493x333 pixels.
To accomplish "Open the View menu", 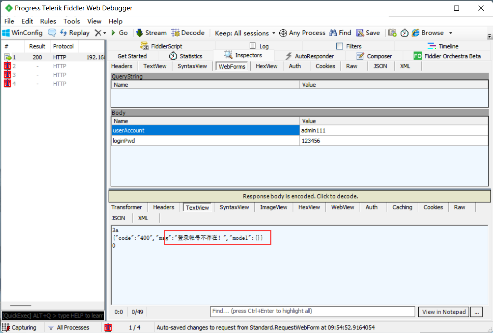I will pyautogui.click(x=94, y=21).
